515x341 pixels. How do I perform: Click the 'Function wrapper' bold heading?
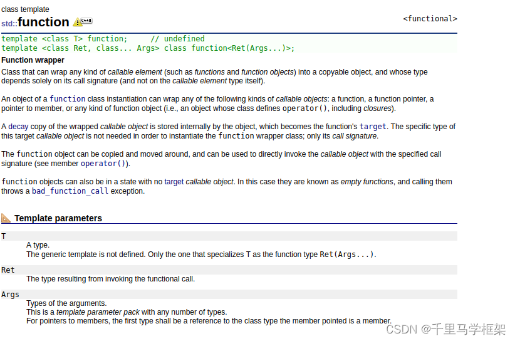click(33, 60)
